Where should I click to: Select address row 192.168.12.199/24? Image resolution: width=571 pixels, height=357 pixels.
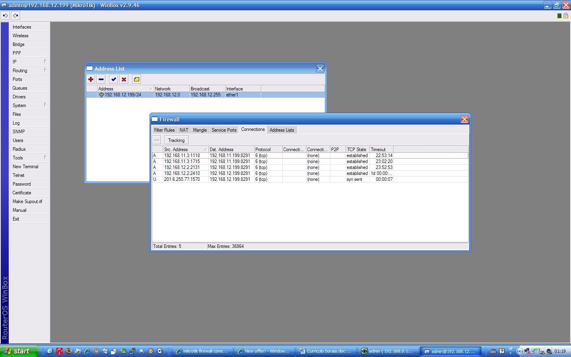click(205, 95)
